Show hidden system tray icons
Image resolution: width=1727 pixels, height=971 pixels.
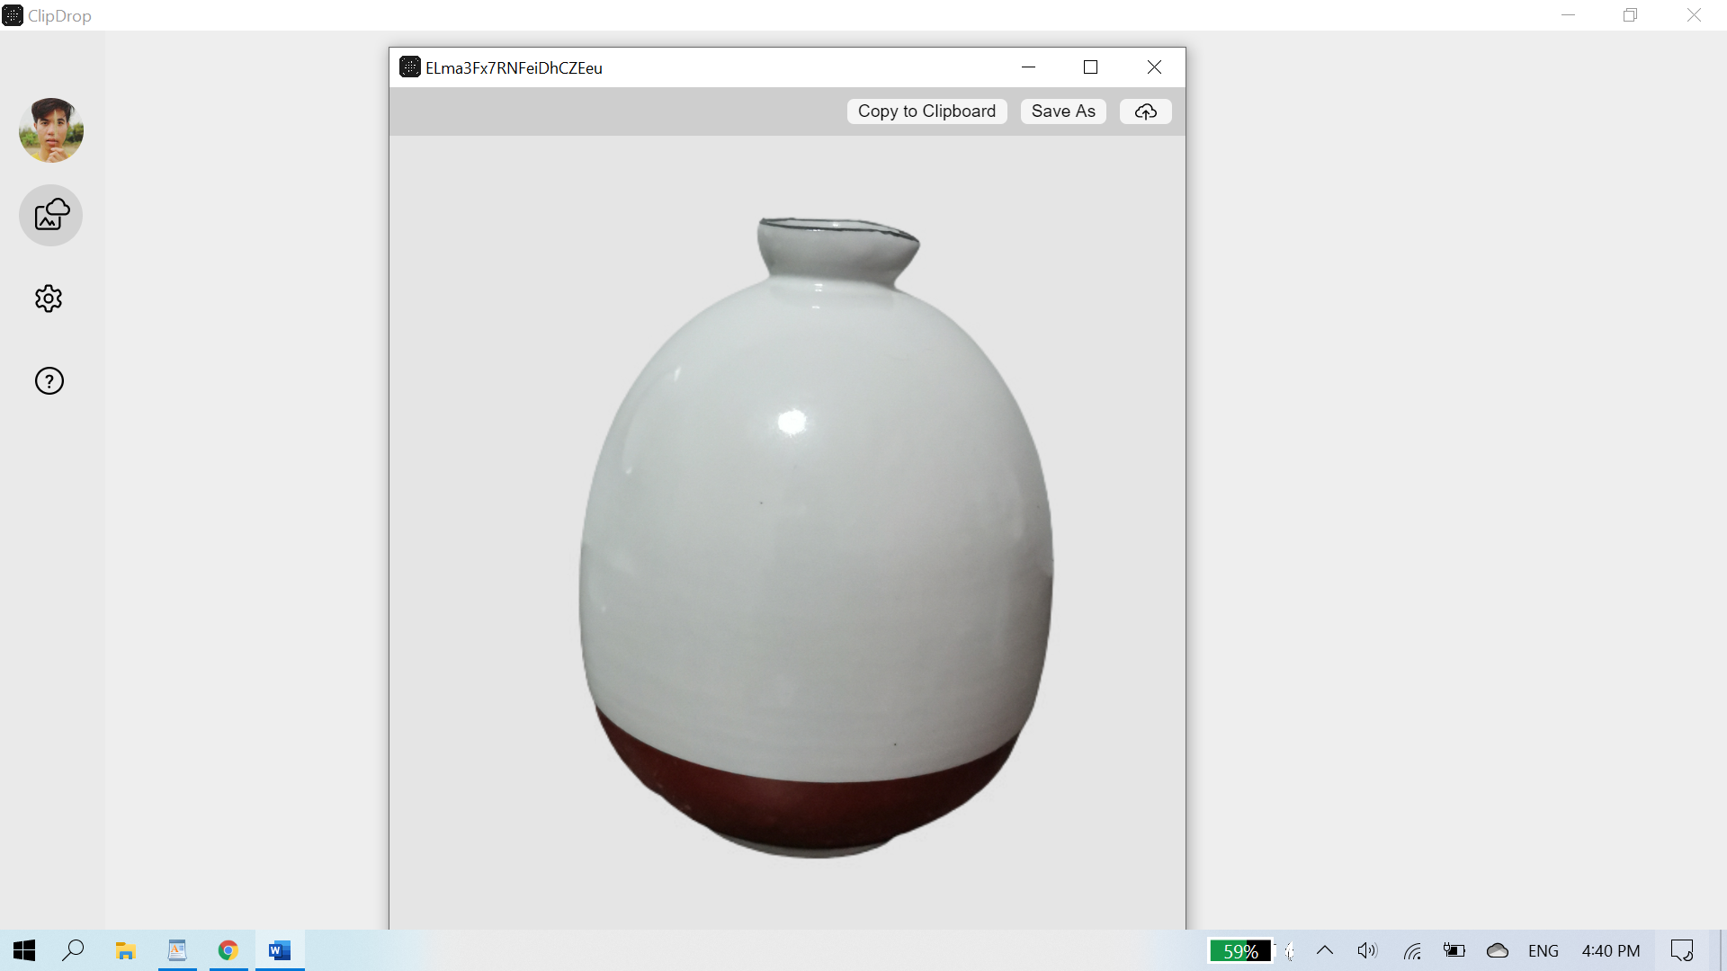click(1325, 950)
